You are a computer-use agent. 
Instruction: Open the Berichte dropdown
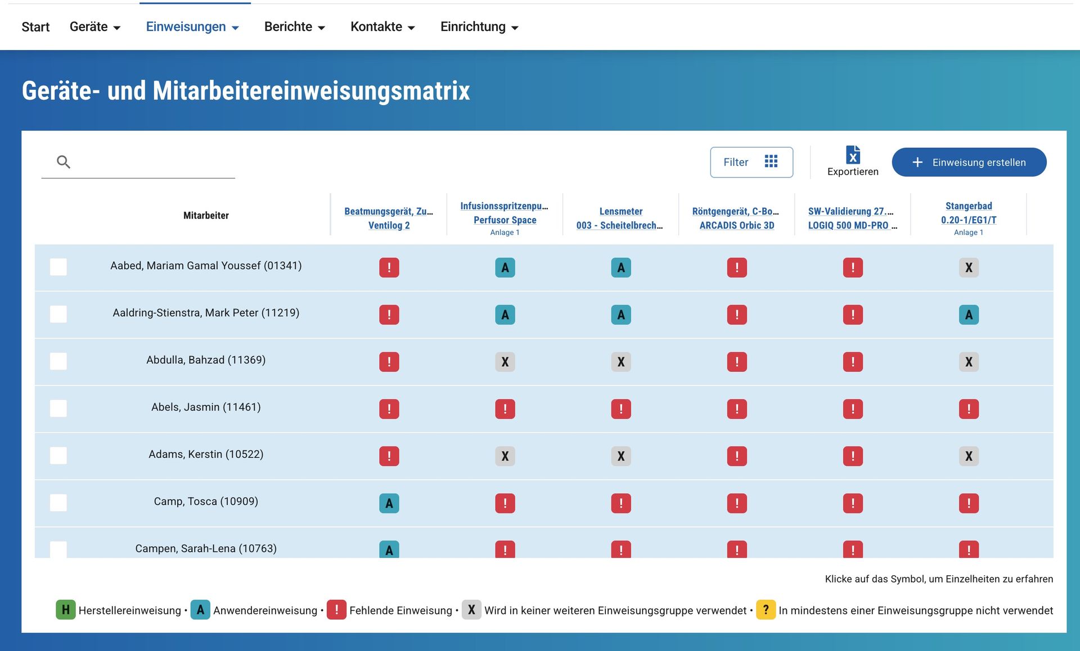(295, 27)
